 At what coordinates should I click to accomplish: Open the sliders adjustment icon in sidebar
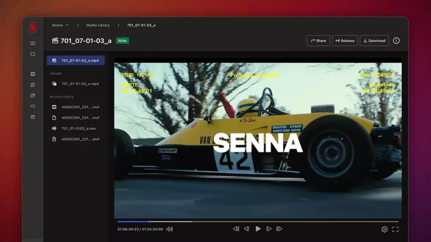pos(33,106)
